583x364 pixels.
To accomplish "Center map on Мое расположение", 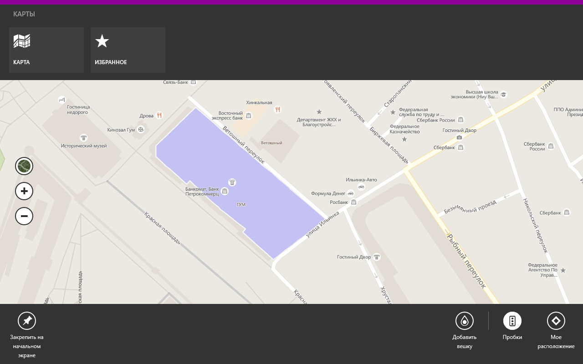I will (556, 321).
